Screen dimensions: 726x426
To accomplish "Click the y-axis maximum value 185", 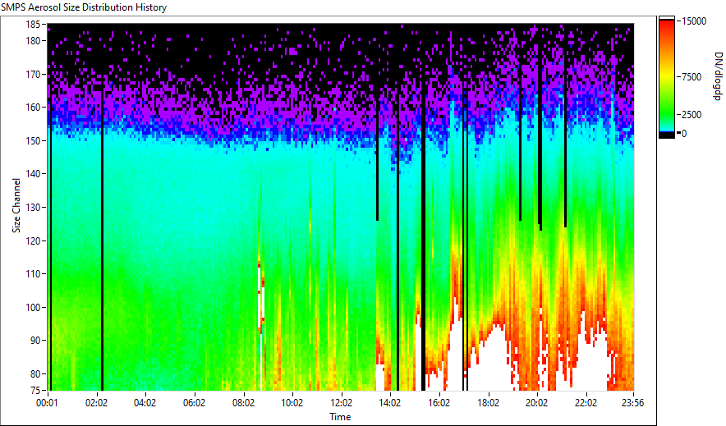I will point(34,25).
